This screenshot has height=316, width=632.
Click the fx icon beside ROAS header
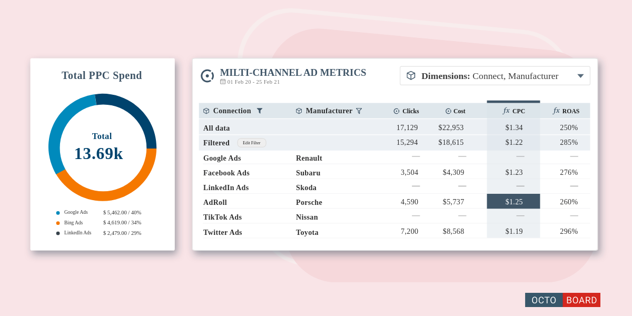557,111
